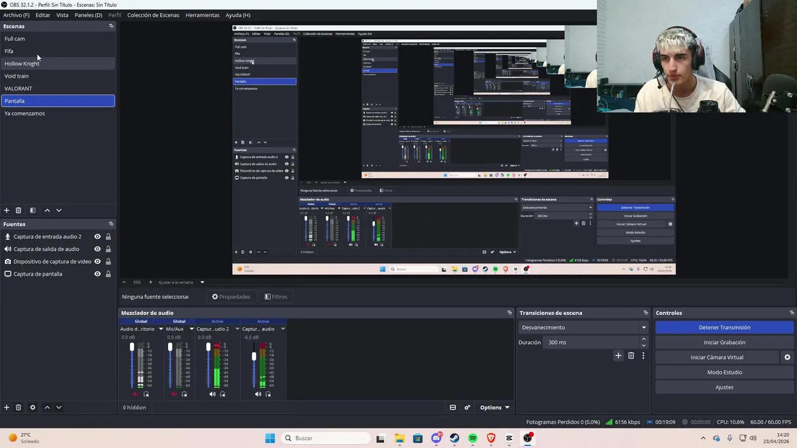
Task: Move scene up in Escenas toolbar
Action: (47, 210)
